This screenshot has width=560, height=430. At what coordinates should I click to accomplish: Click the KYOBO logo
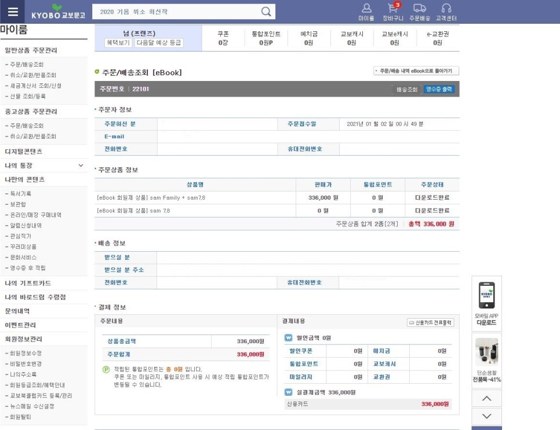58,12
